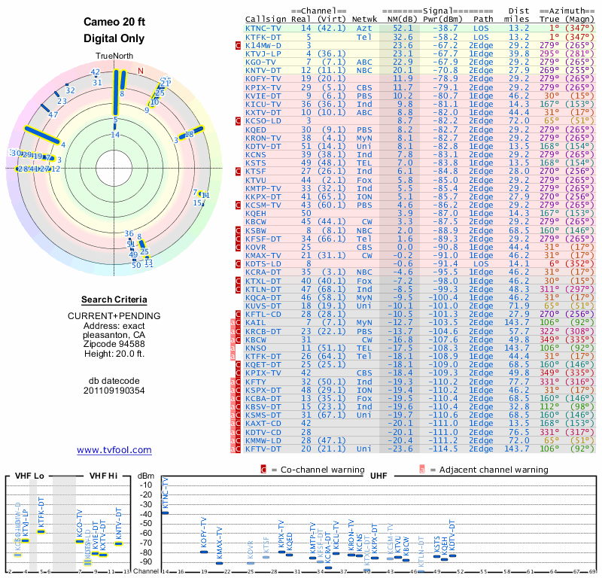Click the co-channel warning badge beside K14MW-D
Image resolution: width=602 pixels, height=578 pixels.
[x=238, y=45]
